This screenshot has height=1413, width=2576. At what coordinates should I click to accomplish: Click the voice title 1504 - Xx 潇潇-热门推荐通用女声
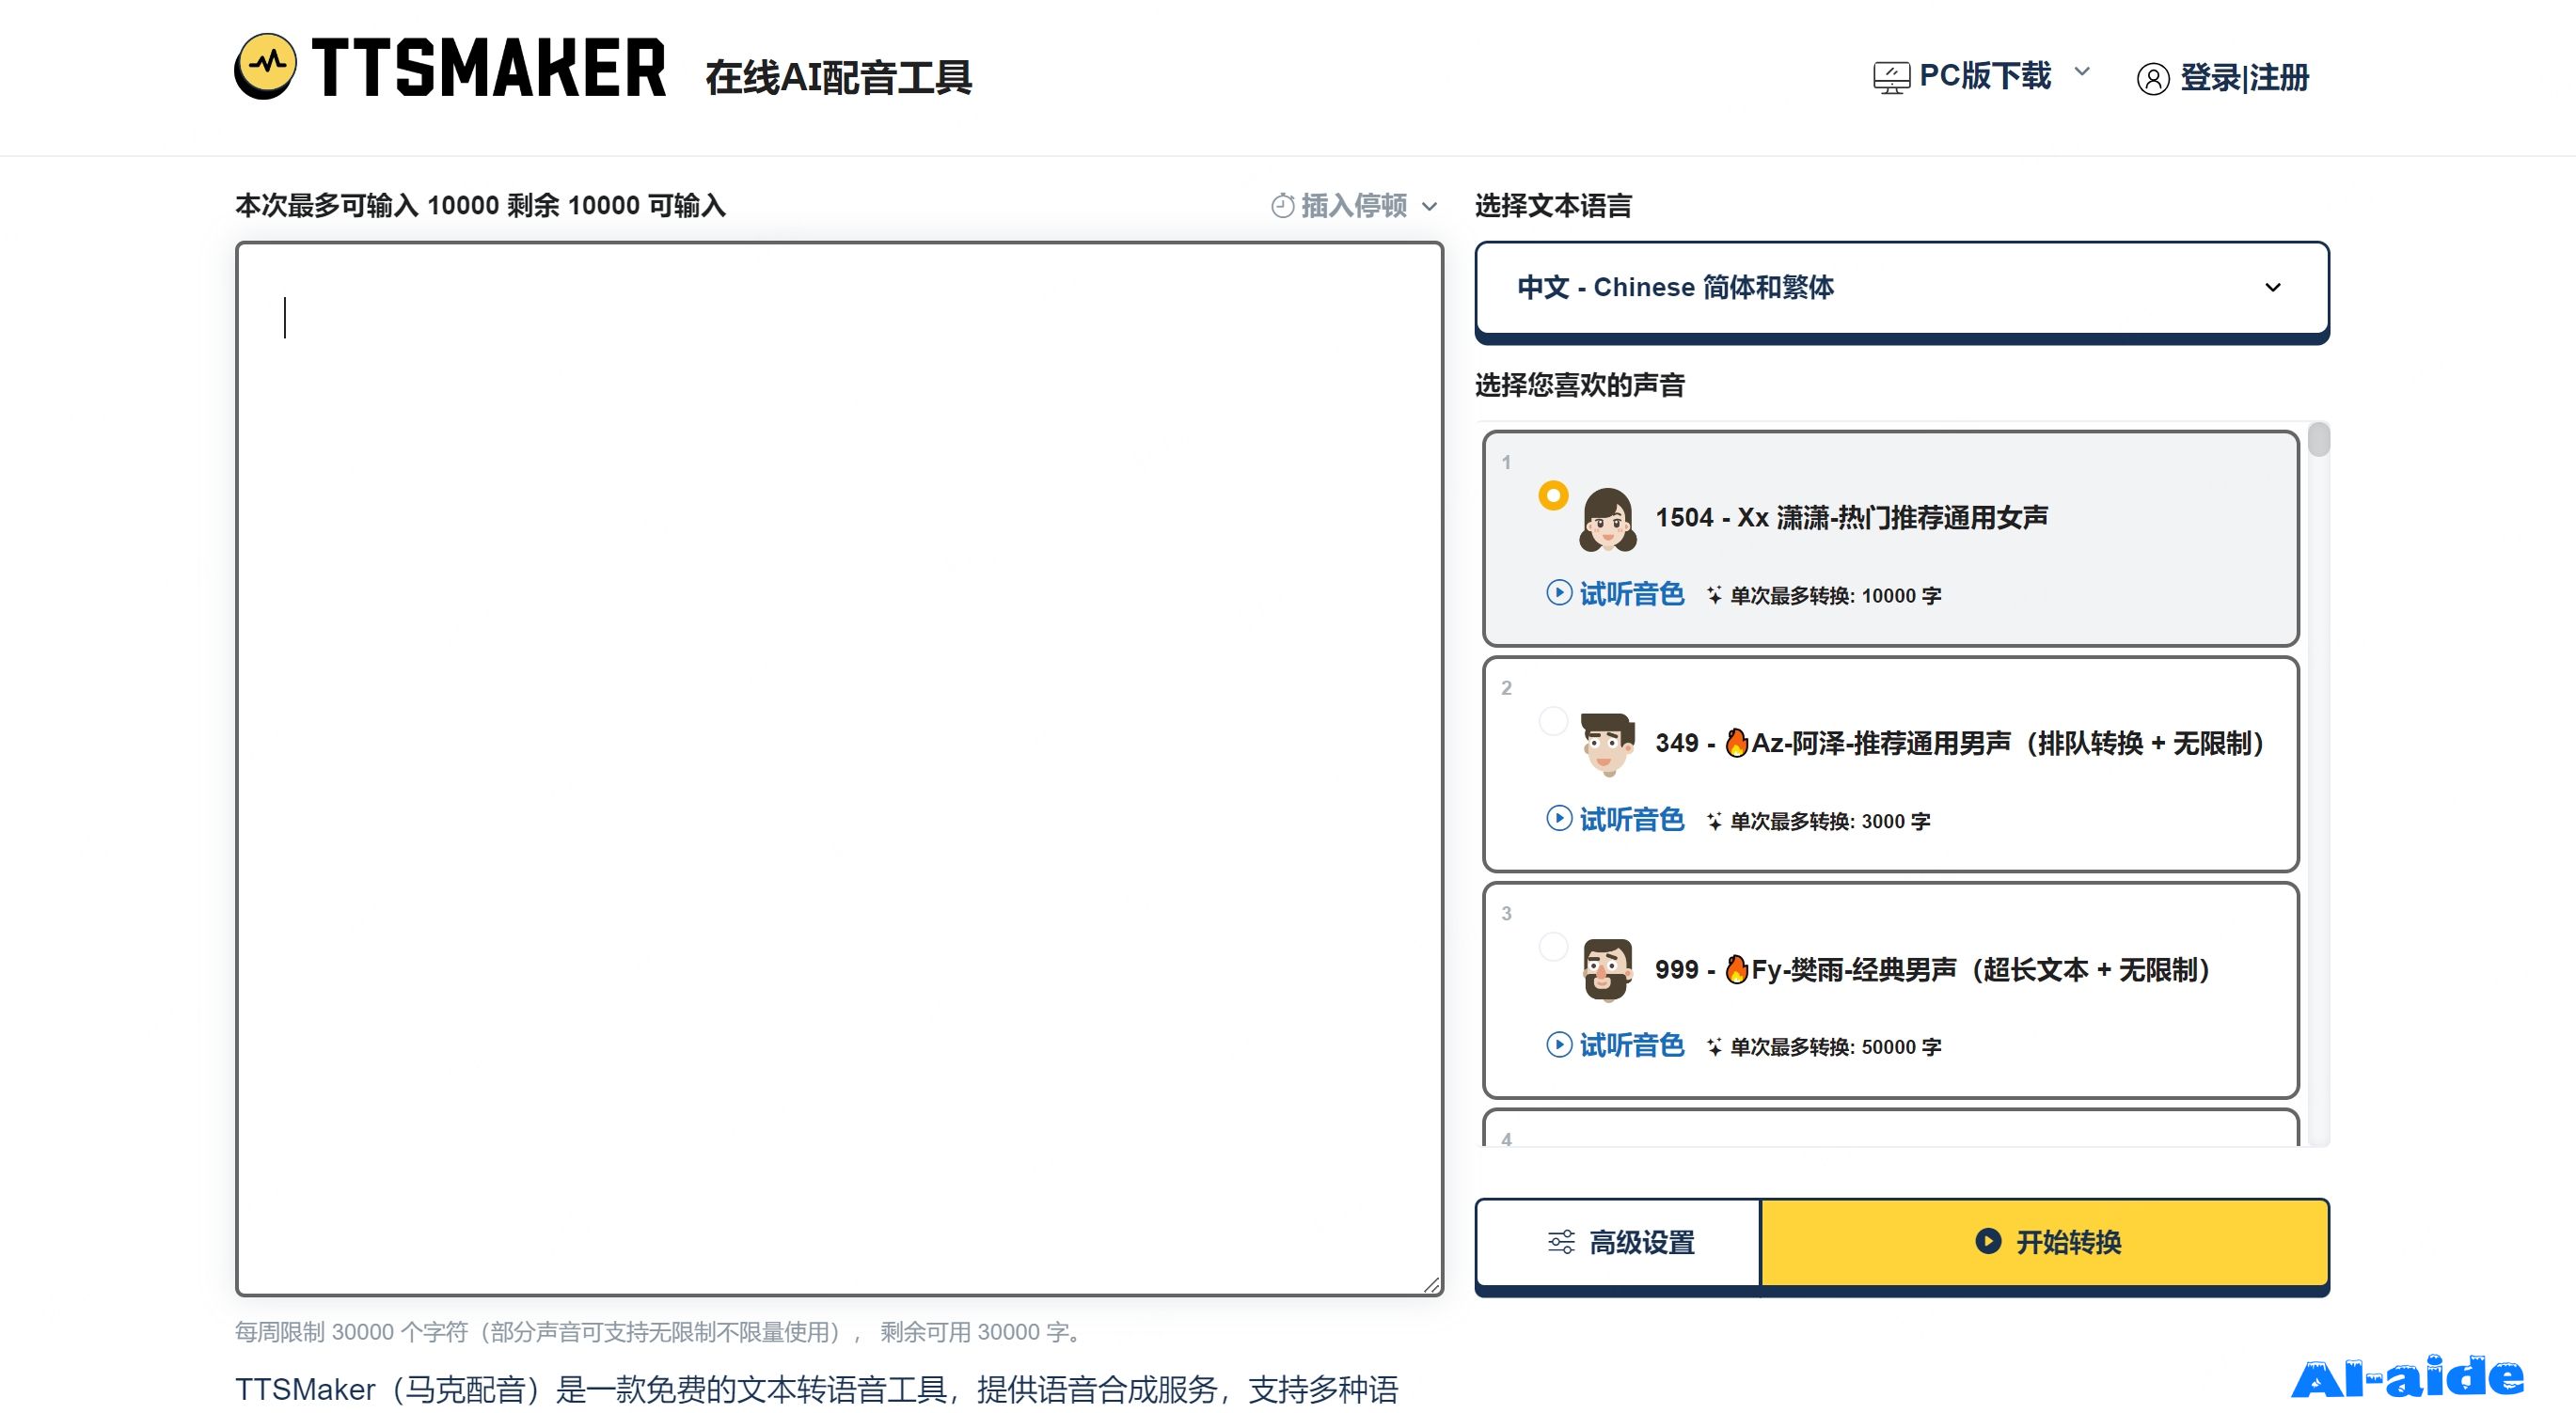pyautogui.click(x=1851, y=518)
